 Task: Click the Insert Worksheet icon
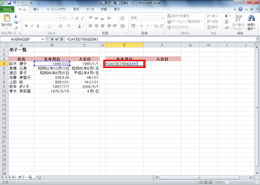[x=39, y=177]
